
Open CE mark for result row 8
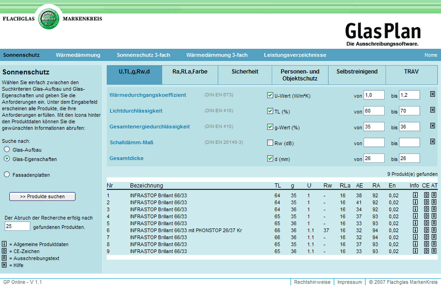point(427,244)
